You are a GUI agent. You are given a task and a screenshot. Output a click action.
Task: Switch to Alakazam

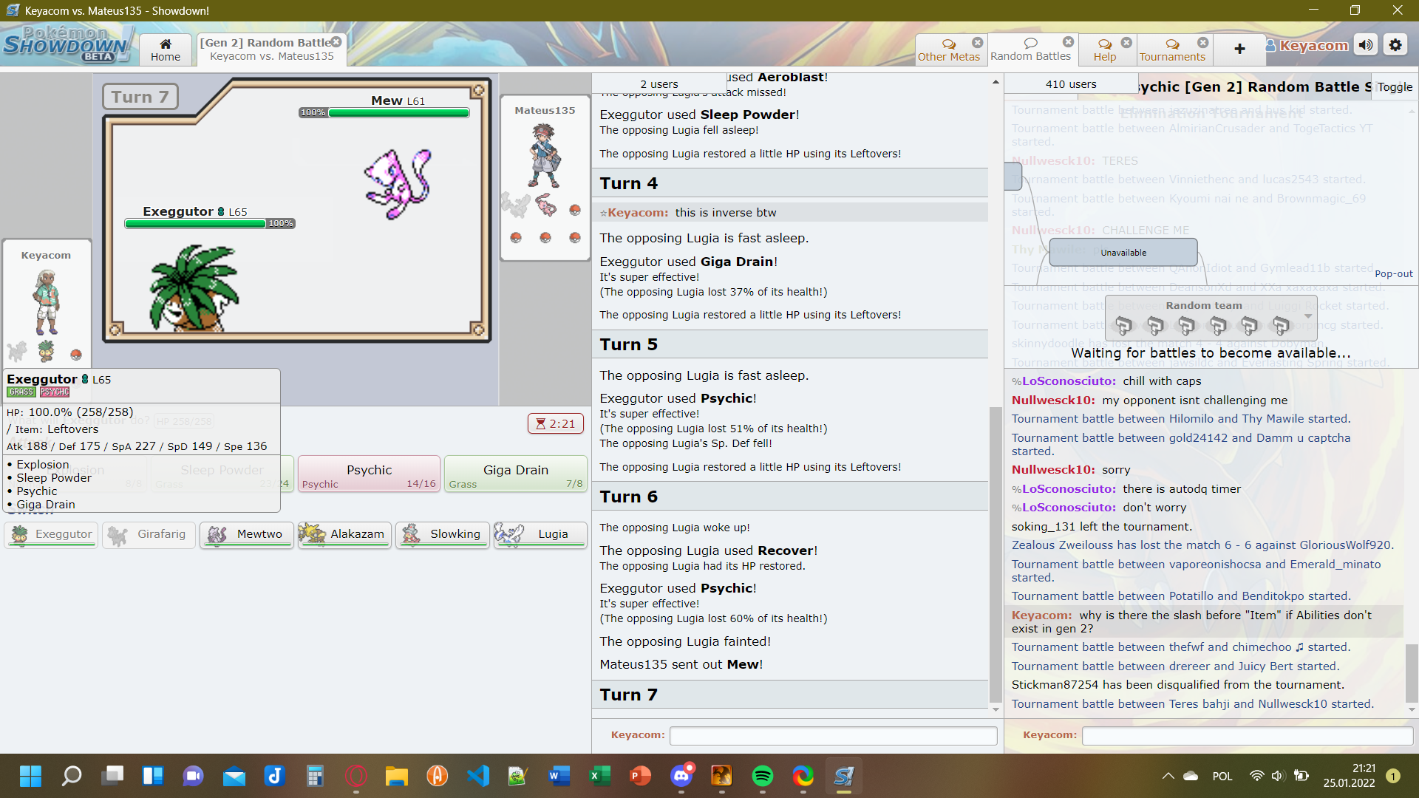tap(344, 534)
